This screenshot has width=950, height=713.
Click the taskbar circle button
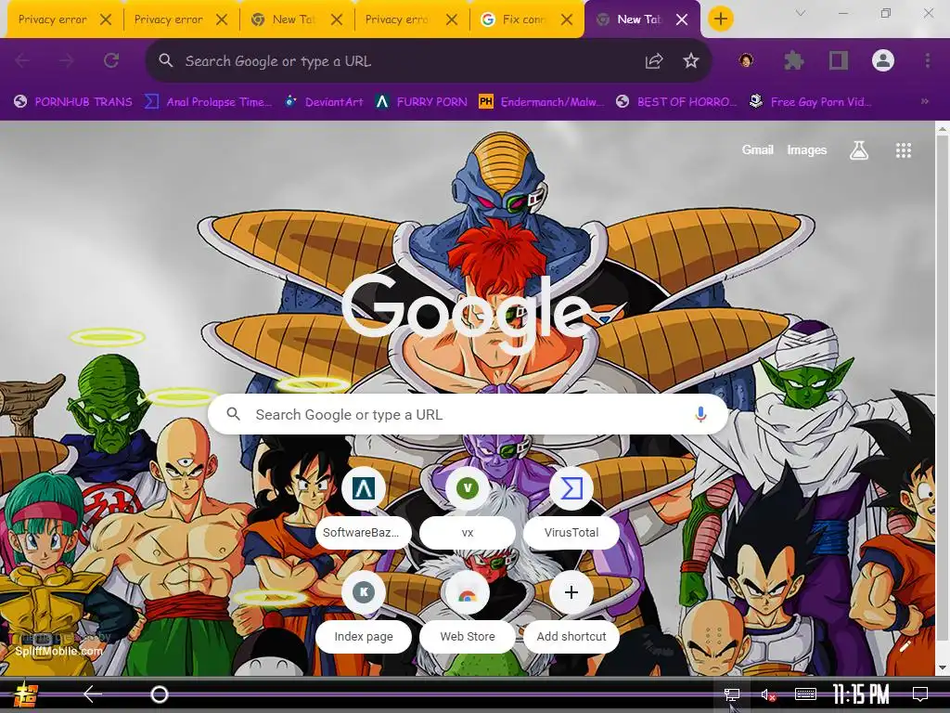click(x=160, y=694)
